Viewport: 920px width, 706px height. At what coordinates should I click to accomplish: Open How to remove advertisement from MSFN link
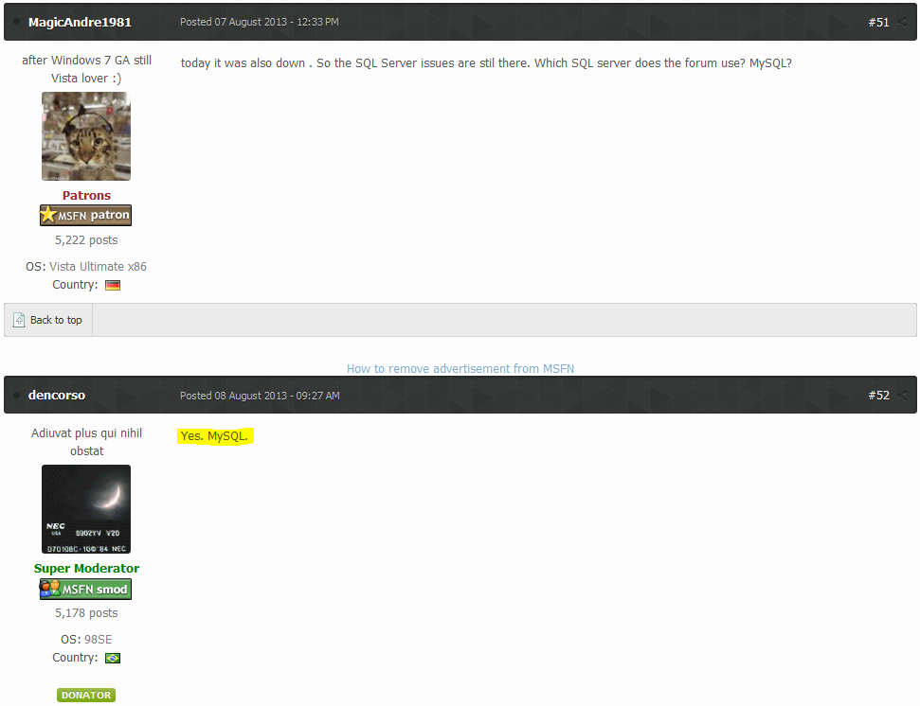(x=460, y=368)
